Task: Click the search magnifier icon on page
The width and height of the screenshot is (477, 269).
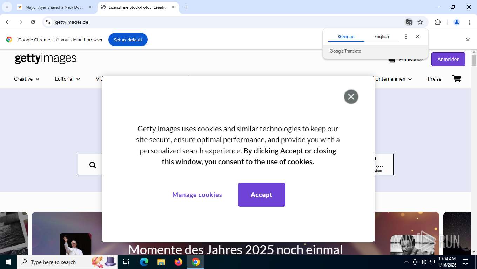Action: [93, 165]
